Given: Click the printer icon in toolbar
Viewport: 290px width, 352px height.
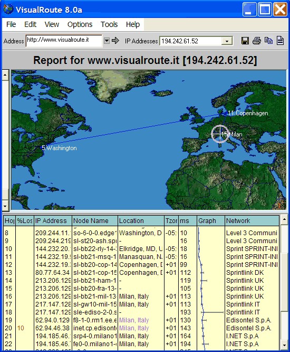Looking at the screenshot, I should tap(257, 41).
